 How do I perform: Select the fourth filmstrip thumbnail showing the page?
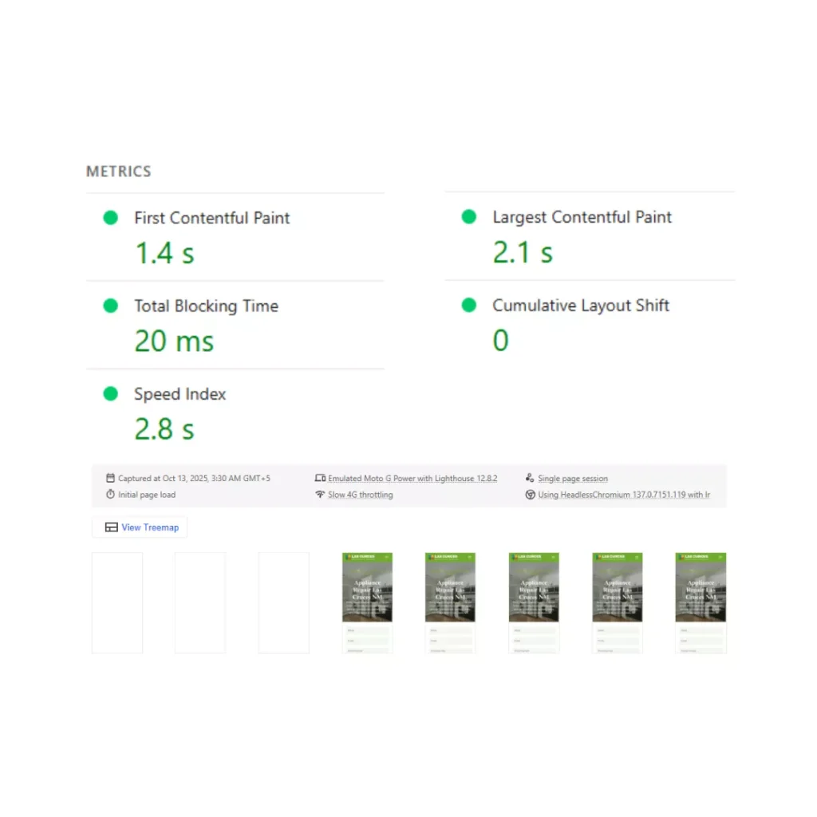click(367, 602)
